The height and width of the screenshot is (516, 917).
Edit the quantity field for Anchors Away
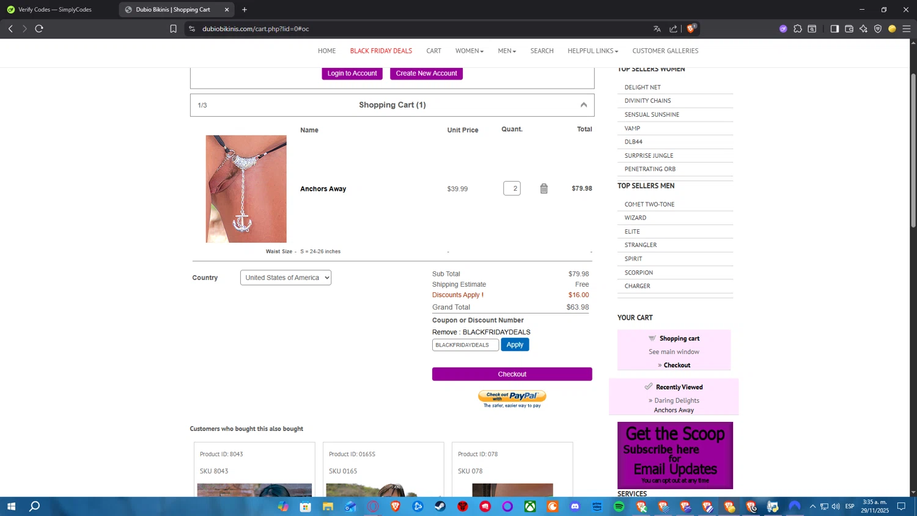(x=512, y=188)
